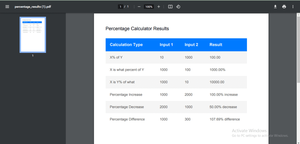The width and height of the screenshot is (300, 144).
Task: Toggle the sidebar with the hamburger menu
Action: [x=7, y=7]
